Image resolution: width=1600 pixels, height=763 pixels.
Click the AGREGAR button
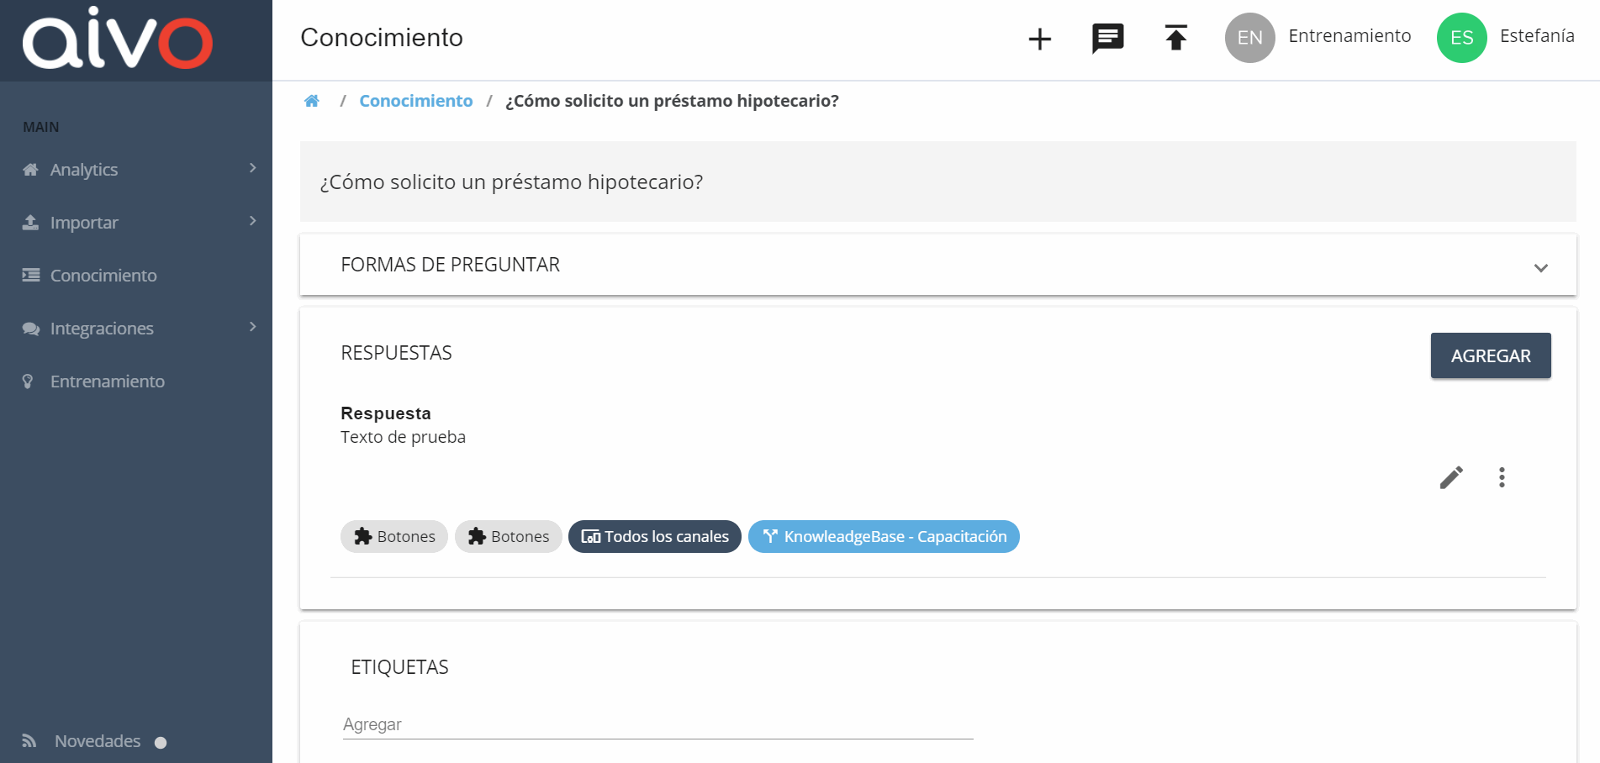tap(1491, 355)
